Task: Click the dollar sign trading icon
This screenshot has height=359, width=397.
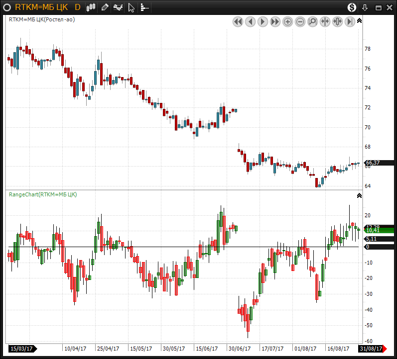Action: 352,7
